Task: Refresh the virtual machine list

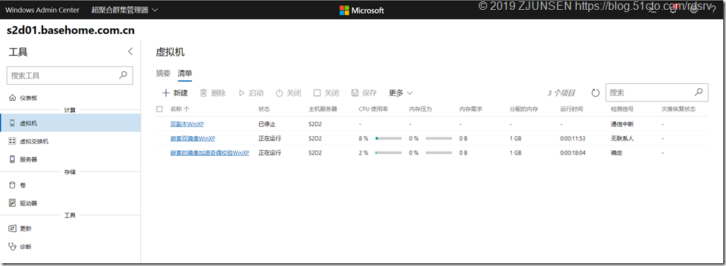Action: 596,93
